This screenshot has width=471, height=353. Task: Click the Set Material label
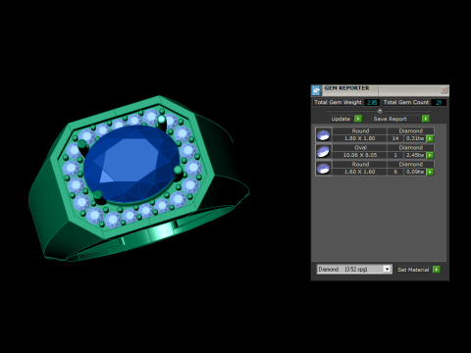(x=413, y=270)
